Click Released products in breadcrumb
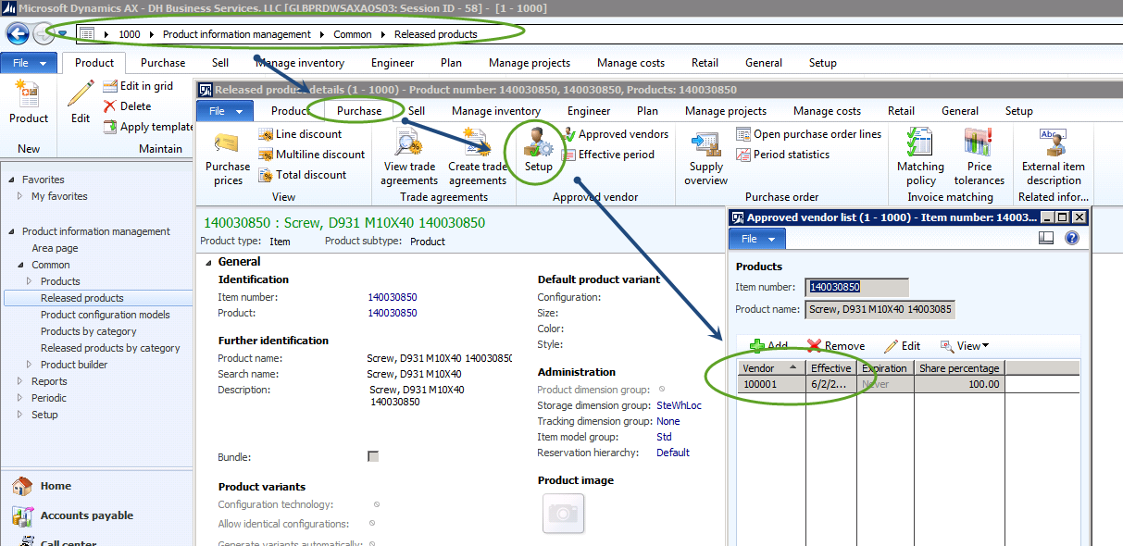 [436, 34]
